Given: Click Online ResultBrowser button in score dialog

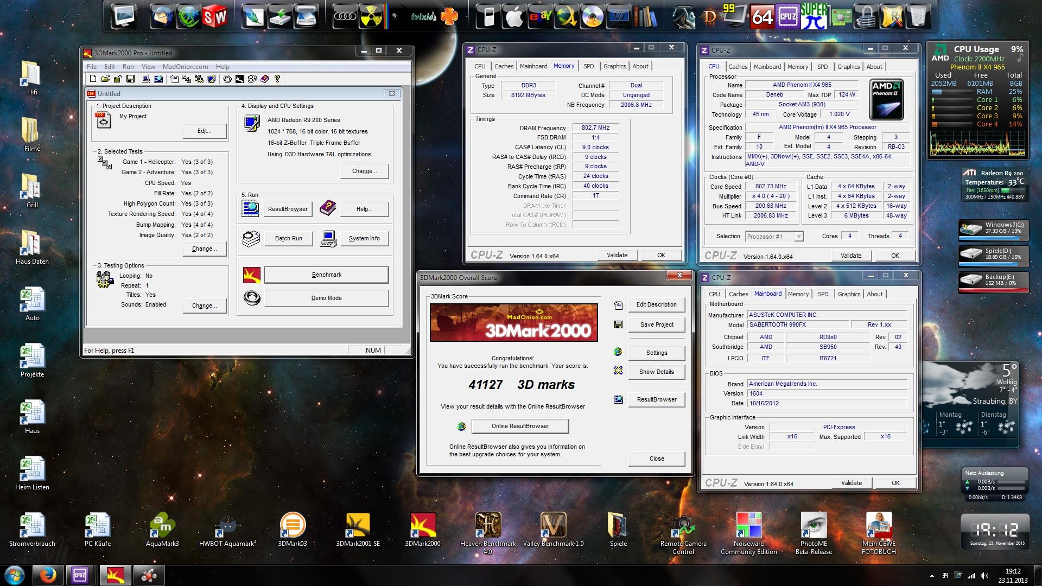Looking at the screenshot, I should click(x=520, y=426).
